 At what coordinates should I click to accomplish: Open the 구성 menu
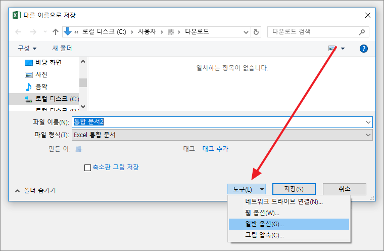pos(27,49)
